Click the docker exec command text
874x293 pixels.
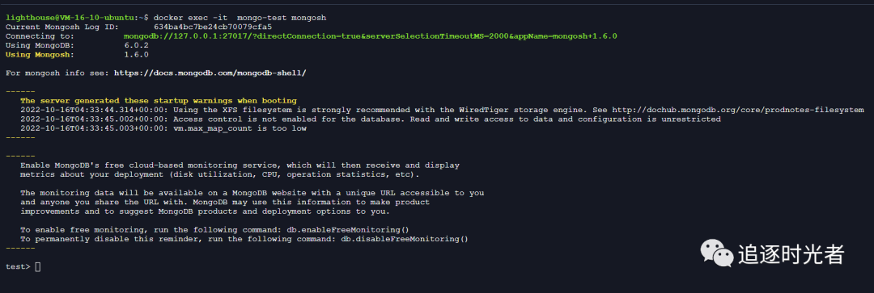(240, 18)
